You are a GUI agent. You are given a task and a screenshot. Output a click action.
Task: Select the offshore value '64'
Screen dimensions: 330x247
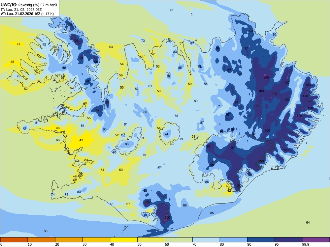pos(308,222)
